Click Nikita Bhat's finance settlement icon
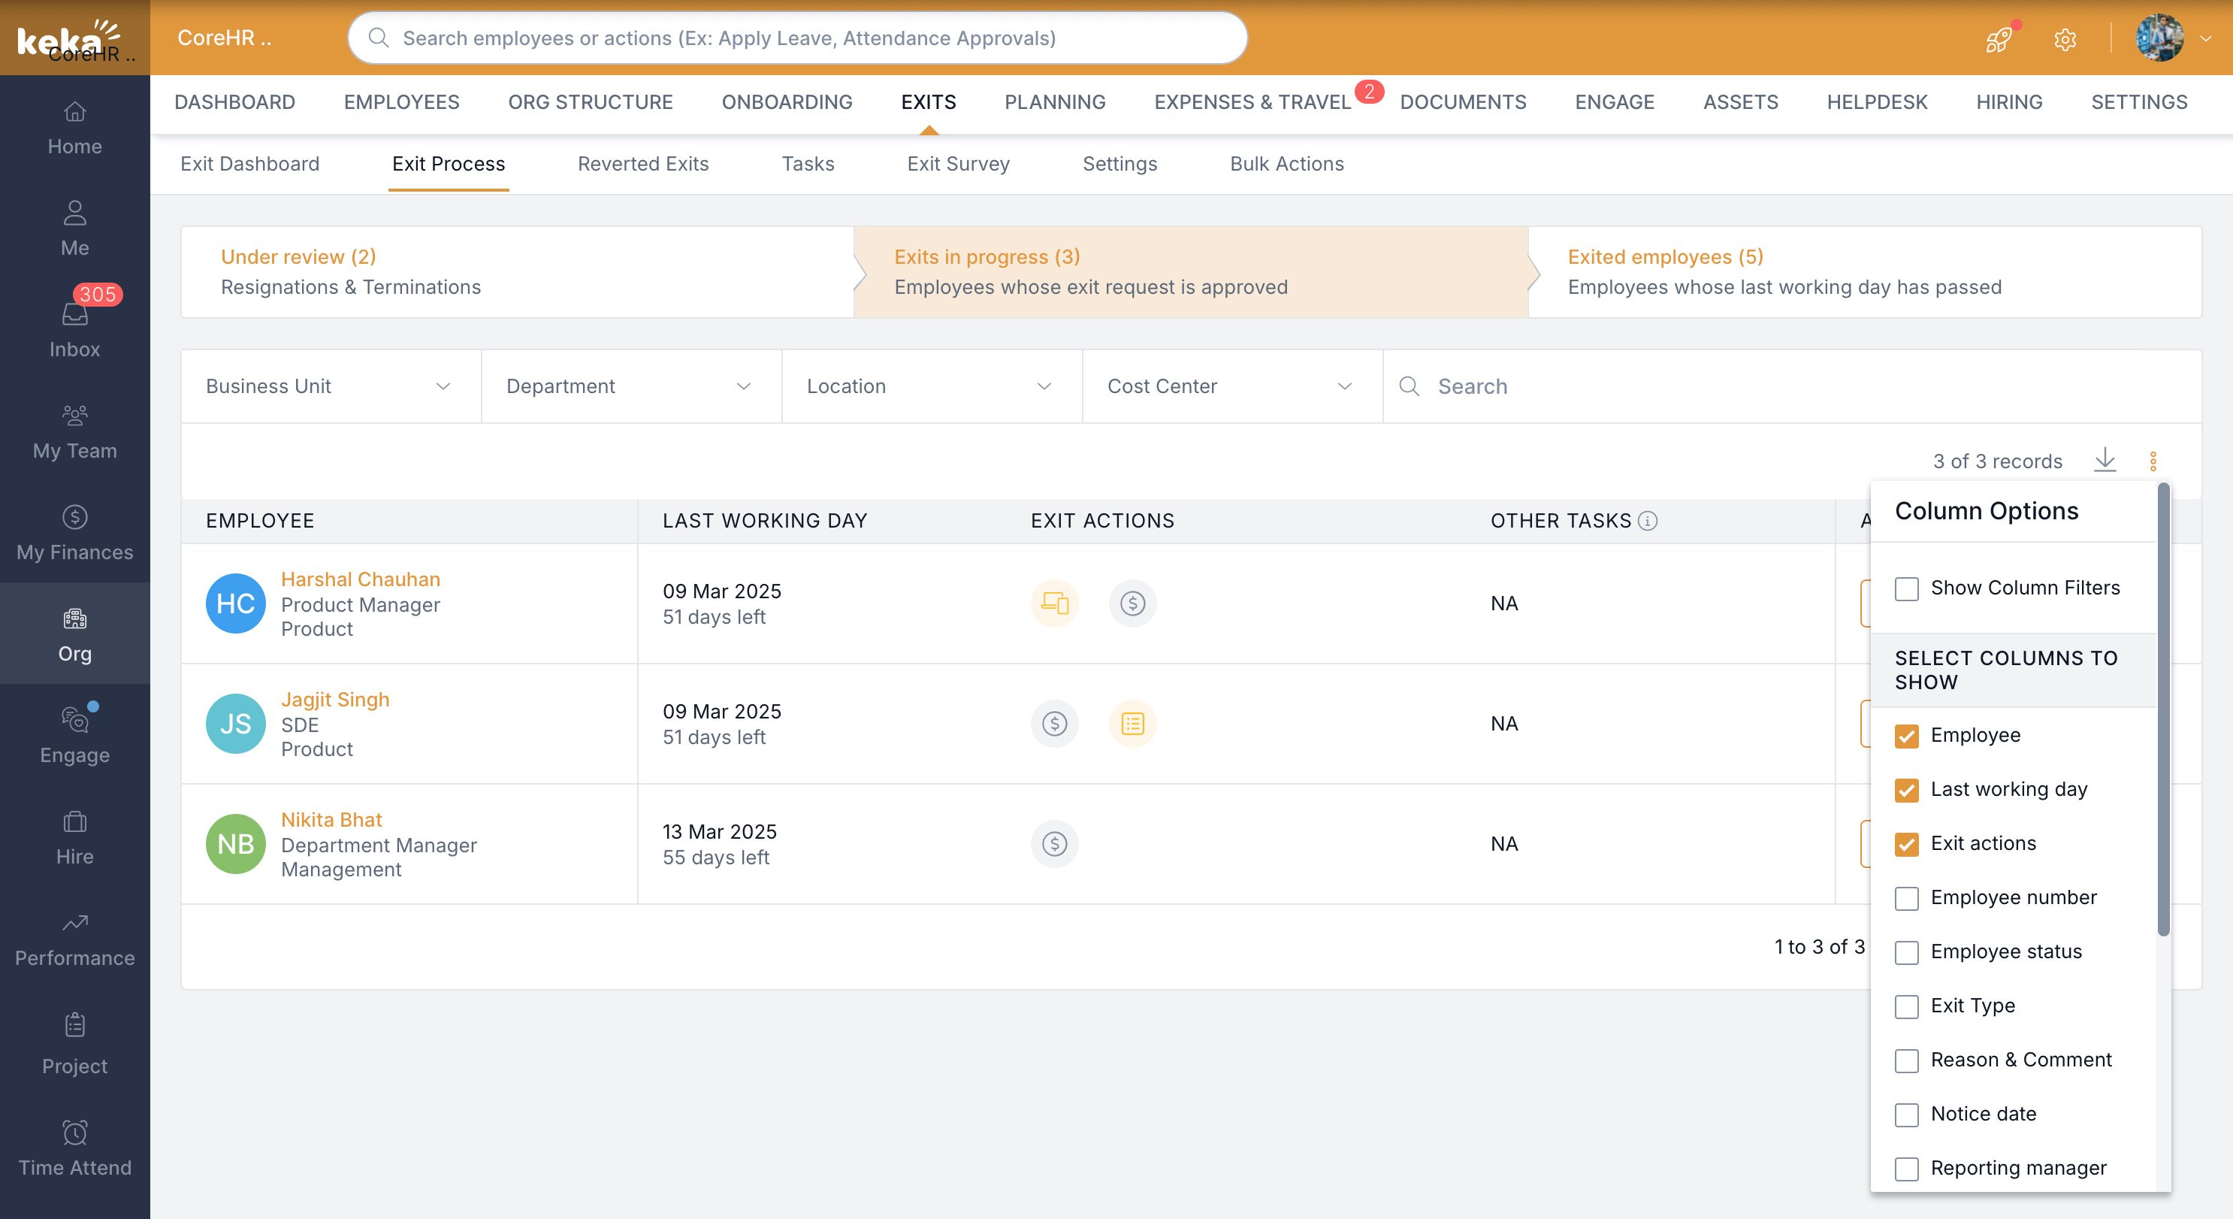This screenshot has width=2233, height=1219. tap(1054, 843)
